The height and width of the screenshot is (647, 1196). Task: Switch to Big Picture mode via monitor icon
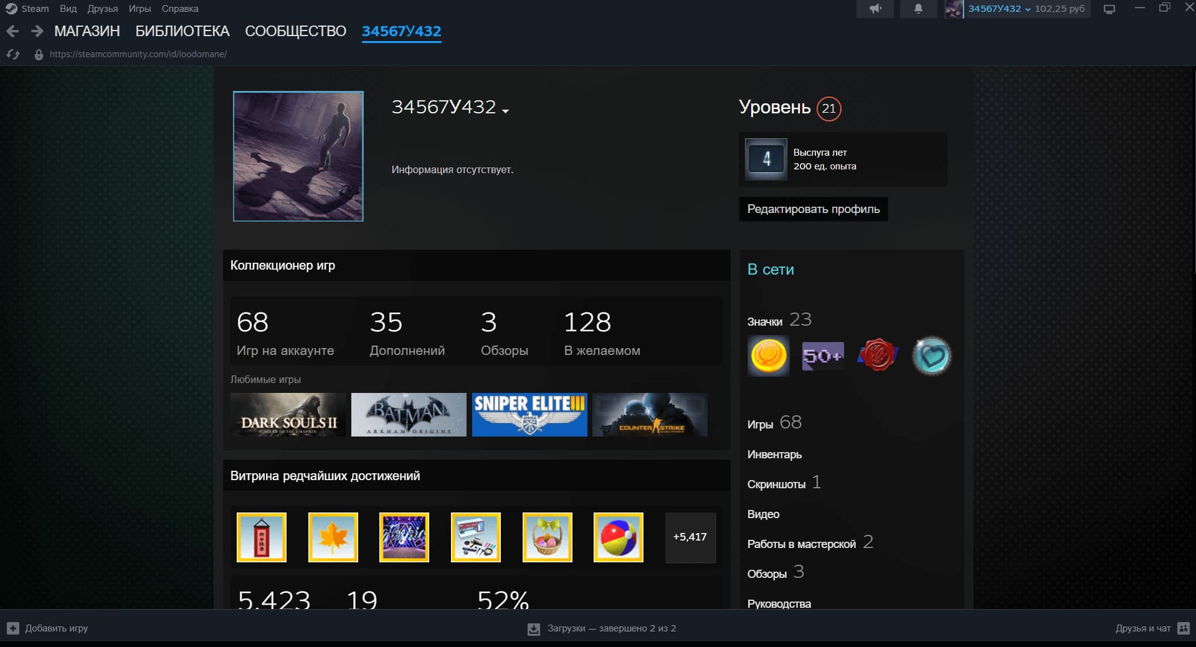[1109, 9]
